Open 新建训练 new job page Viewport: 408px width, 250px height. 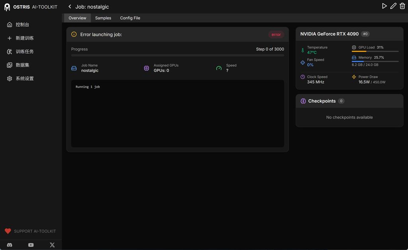click(24, 38)
